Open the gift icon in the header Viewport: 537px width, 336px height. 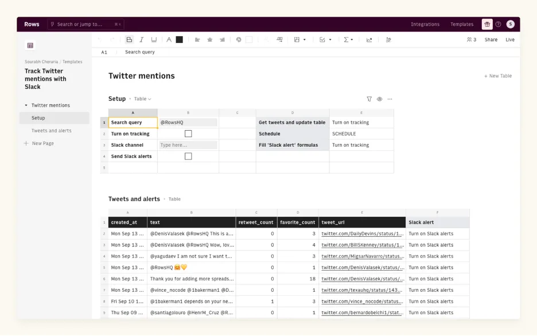(487, 24)
